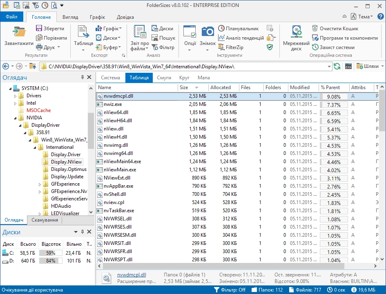The image size is (386, 294).
Task: Click the Шляхи paths button
Action: pos(370,66)
